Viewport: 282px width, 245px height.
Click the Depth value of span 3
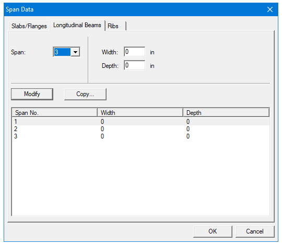pos(188,136)
